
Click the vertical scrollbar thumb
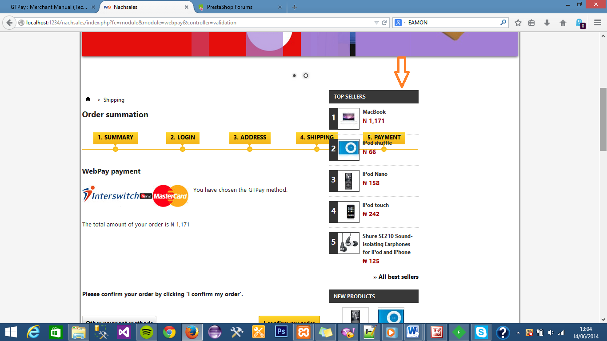pos(603,119)
